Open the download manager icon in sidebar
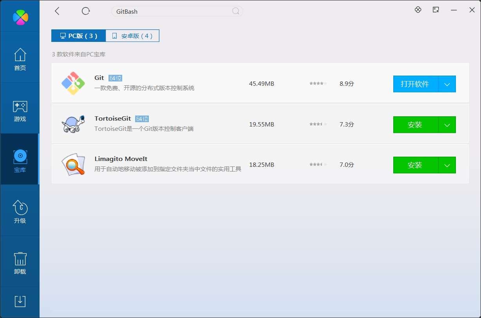 tap(20, 301)
